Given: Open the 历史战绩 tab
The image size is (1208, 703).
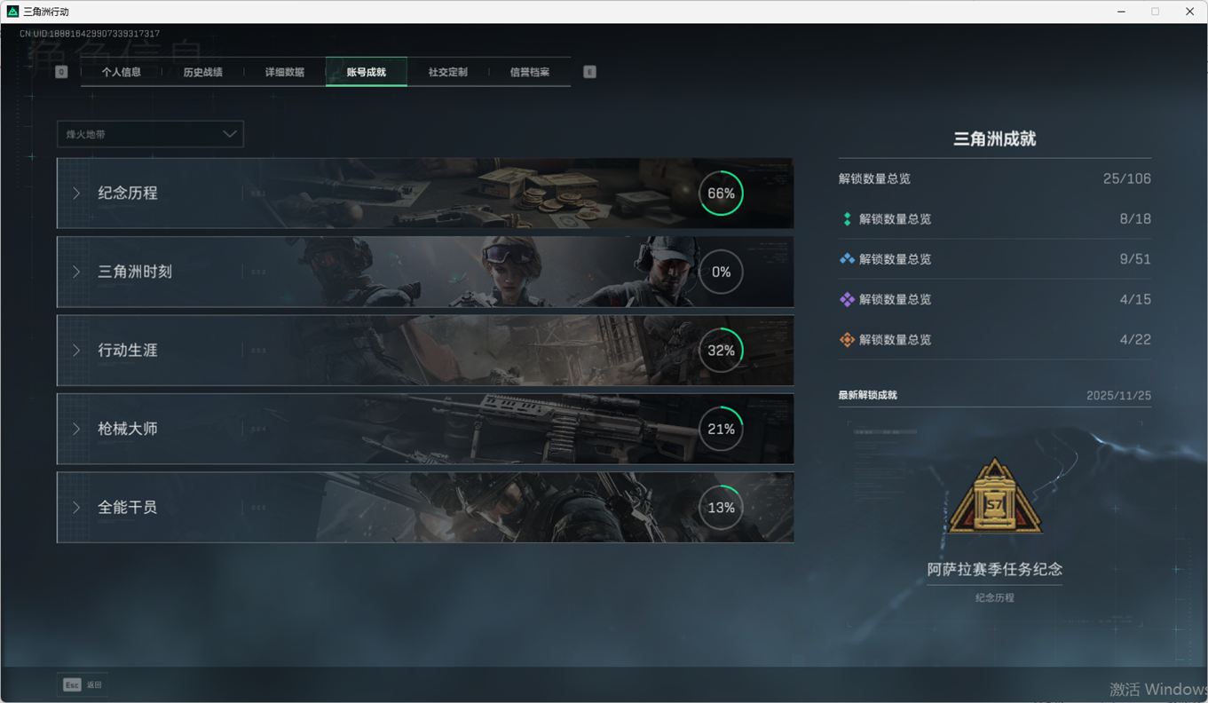Looking at the screenshot, I should click(202, 72).
